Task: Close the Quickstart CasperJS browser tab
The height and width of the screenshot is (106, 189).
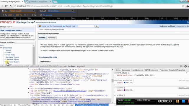Action: coord(50,2)
